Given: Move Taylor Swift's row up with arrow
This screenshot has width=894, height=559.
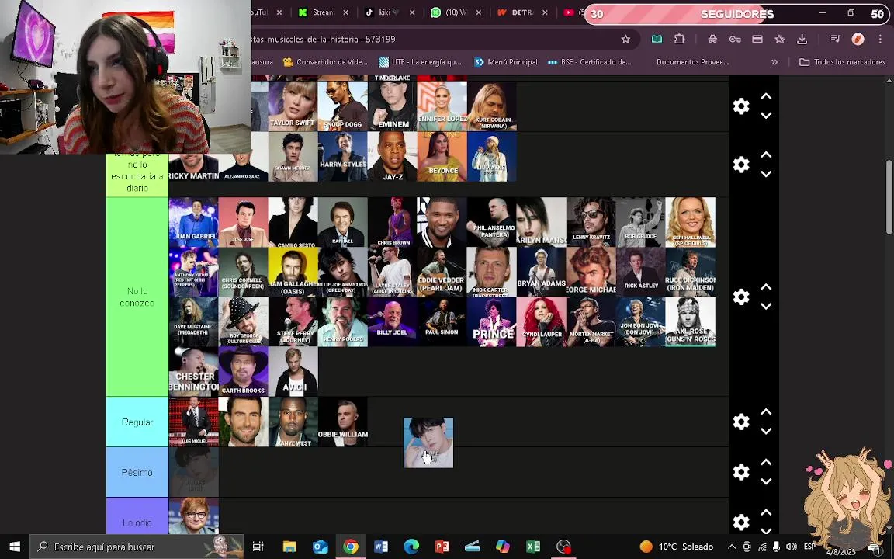Looking at the screenshot, I should [x=766, y=96].
